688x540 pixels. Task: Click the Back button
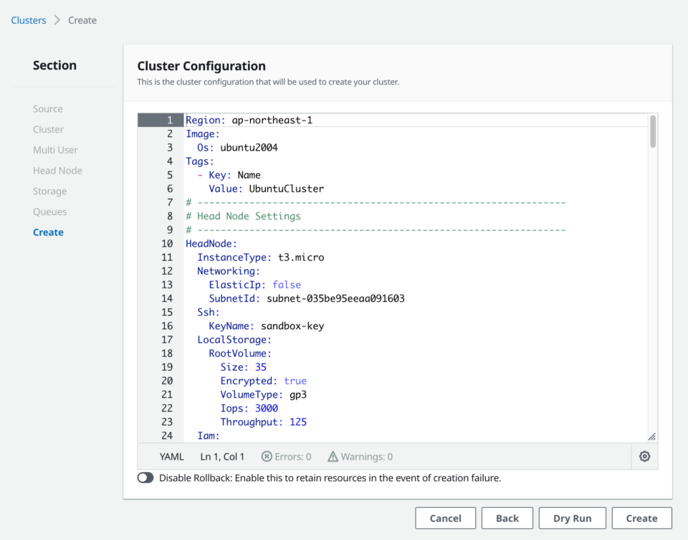[x=507, y=518]
